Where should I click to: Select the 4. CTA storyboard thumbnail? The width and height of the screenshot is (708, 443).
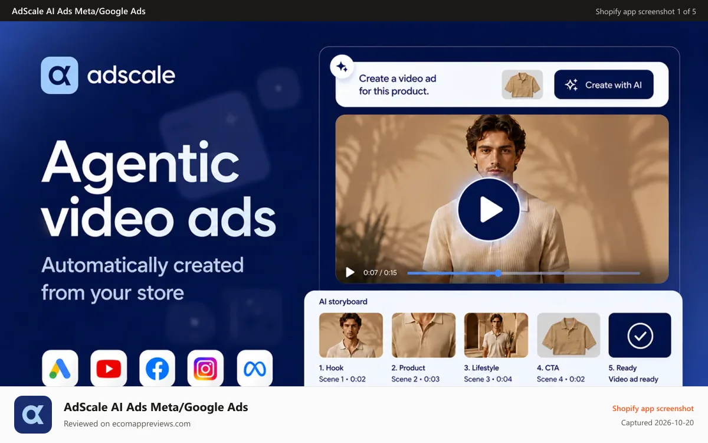point(568,335)
